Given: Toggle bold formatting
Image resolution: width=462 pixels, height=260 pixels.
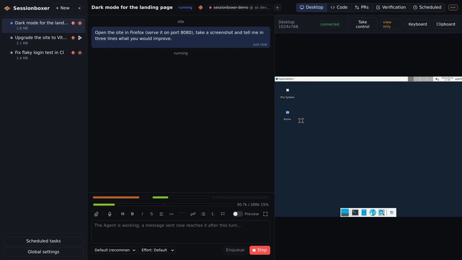Looking at the screenshot, I should 133,214.
